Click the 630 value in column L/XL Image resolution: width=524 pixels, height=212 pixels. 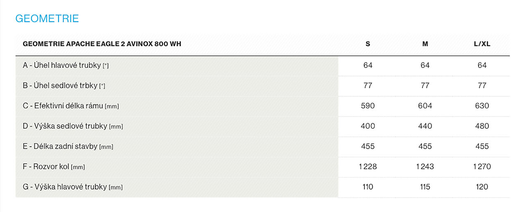482,106
